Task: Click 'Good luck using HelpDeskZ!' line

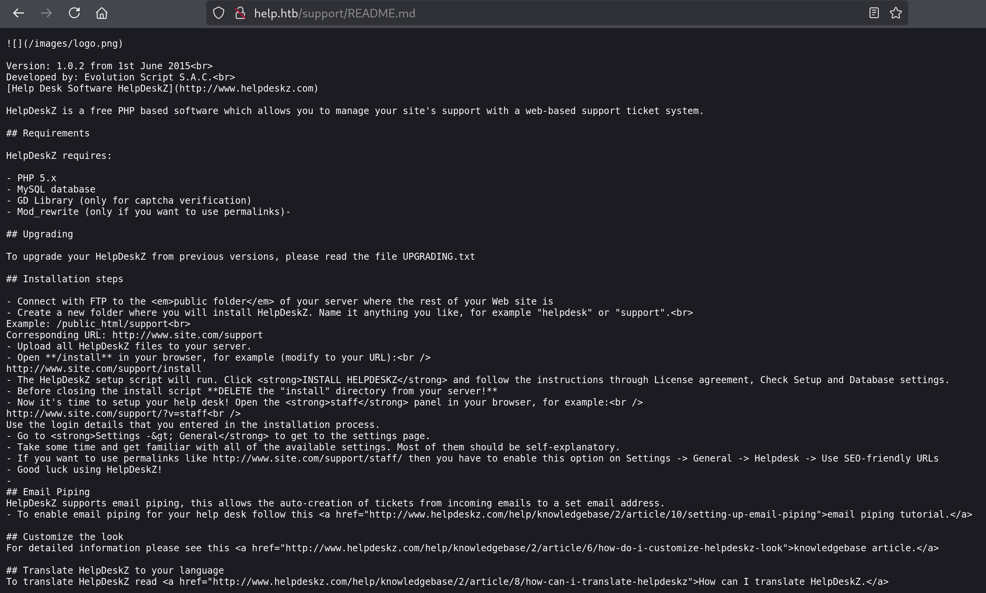Action: [84, 469]
